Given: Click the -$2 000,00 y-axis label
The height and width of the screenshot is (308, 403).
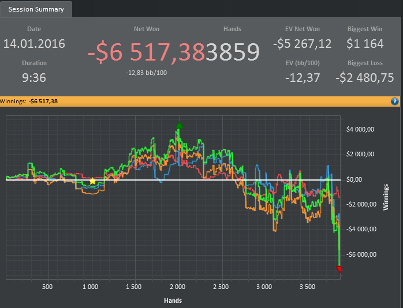Looking at the screenshot, I should [x=361, y=204].
